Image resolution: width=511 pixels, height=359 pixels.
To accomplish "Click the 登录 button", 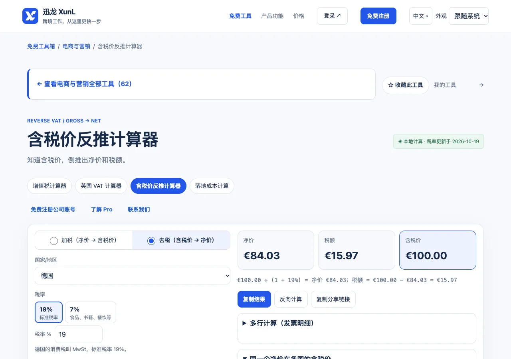I will click(332, 16).
